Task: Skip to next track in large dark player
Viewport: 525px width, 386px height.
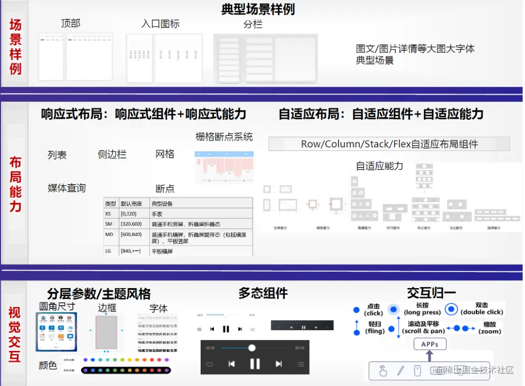Action: [279, 364]
